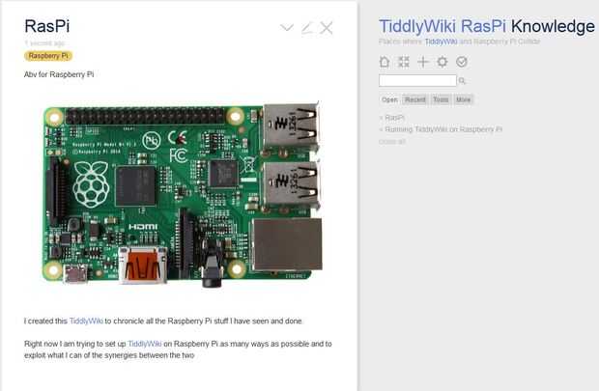
Task: Switch to the Open tab
Action: (x=389, y=99)
